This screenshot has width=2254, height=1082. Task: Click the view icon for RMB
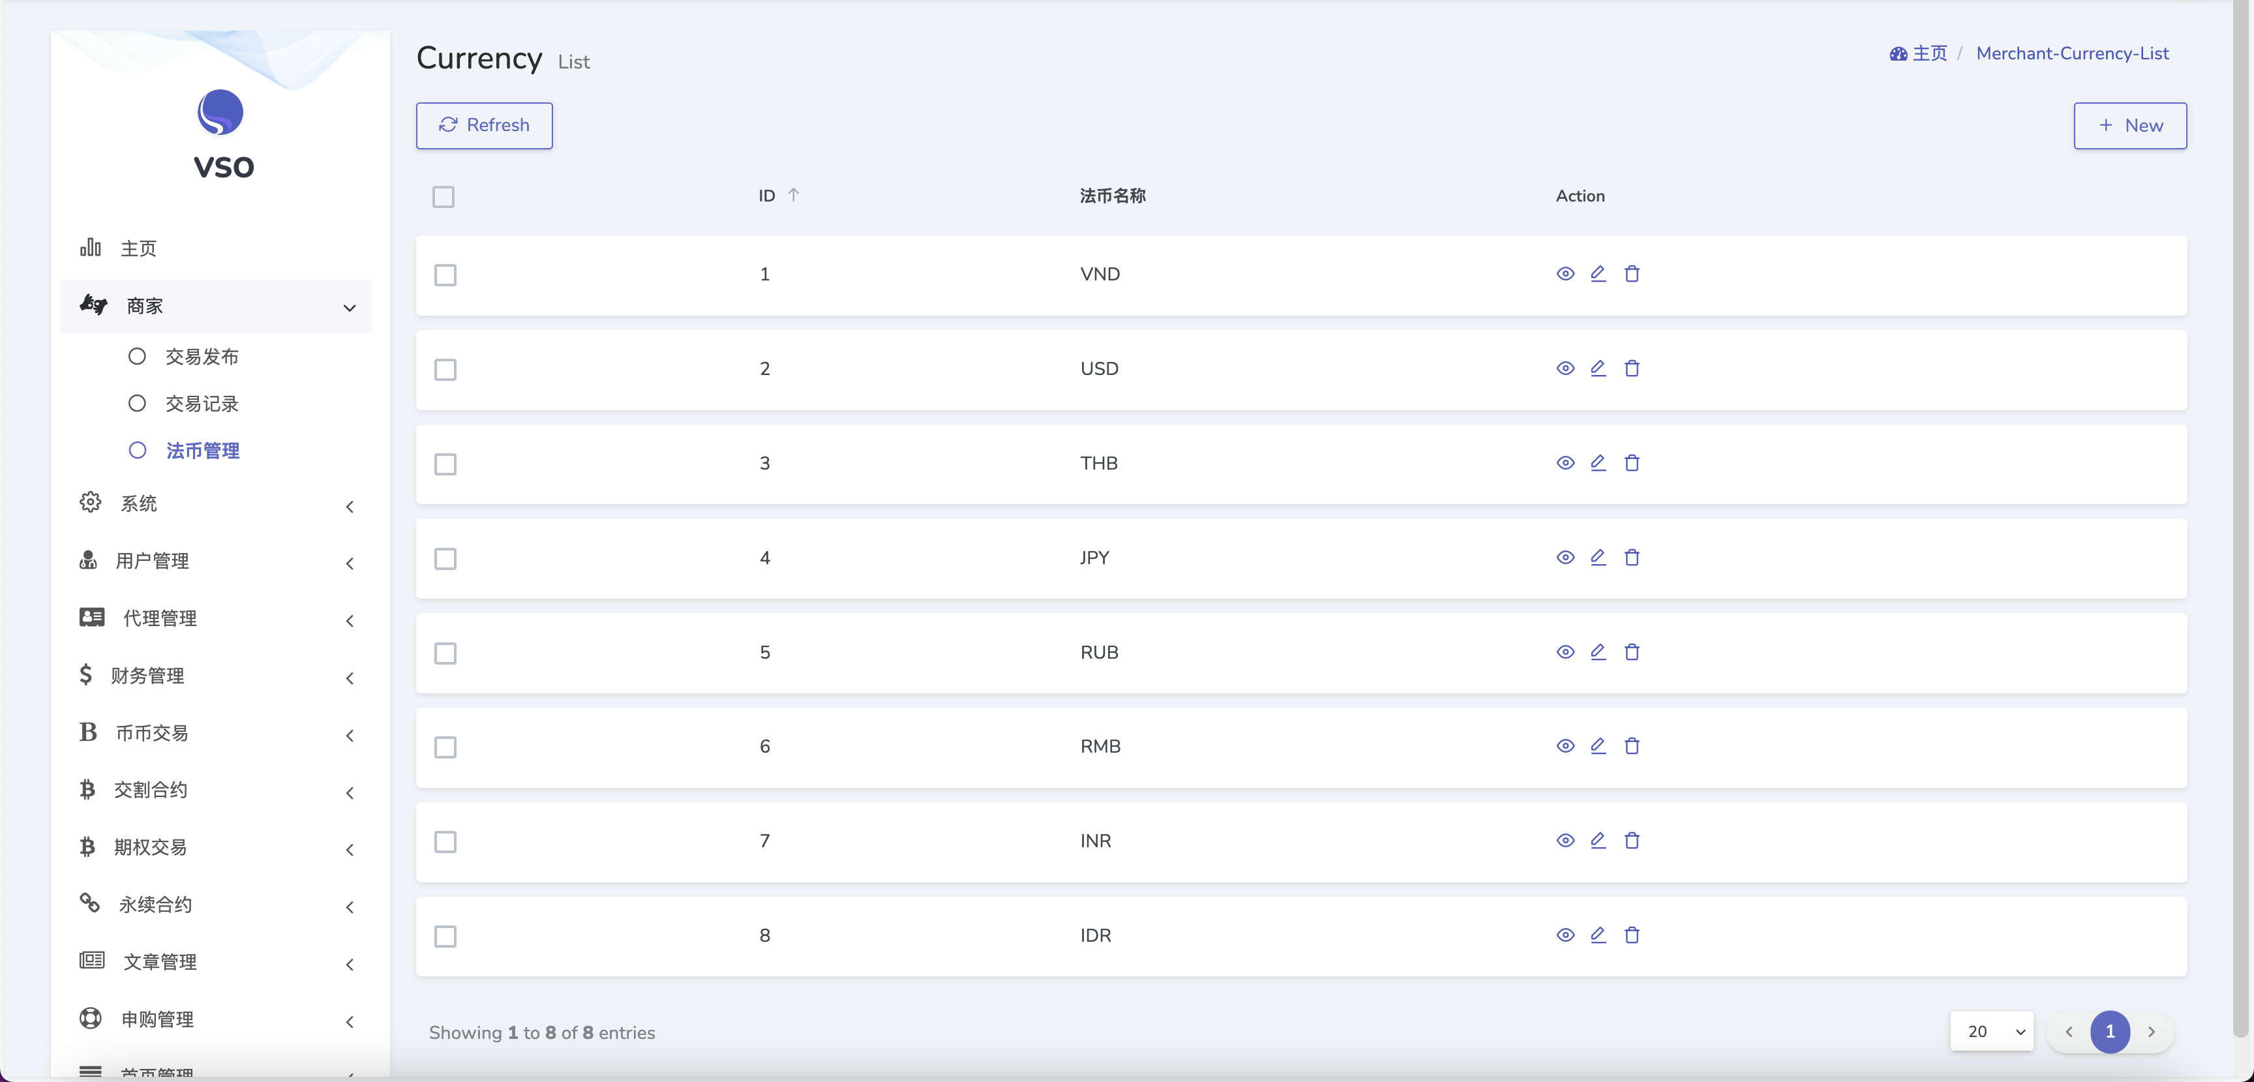coord(1564,744)
